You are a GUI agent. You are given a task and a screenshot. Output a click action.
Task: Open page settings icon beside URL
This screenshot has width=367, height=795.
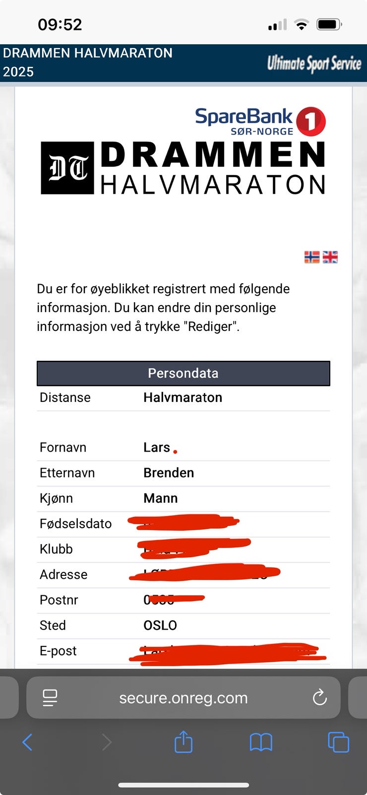click(50, 698)
